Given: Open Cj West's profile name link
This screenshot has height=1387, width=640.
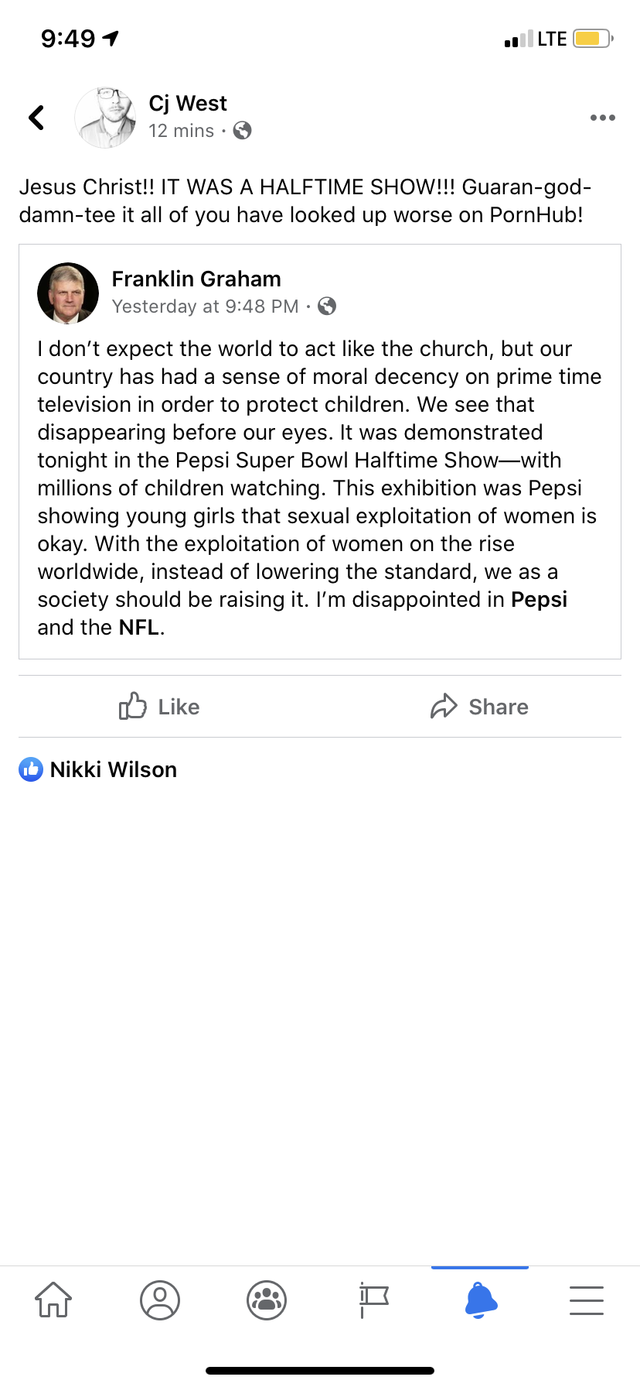Looking at the screenshot, I should pos(188,104).
